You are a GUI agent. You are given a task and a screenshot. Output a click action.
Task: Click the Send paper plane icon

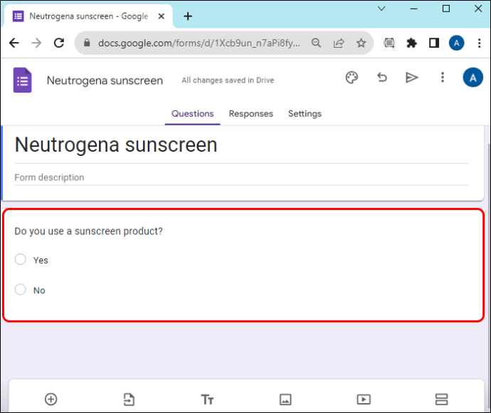pos(411,78)
